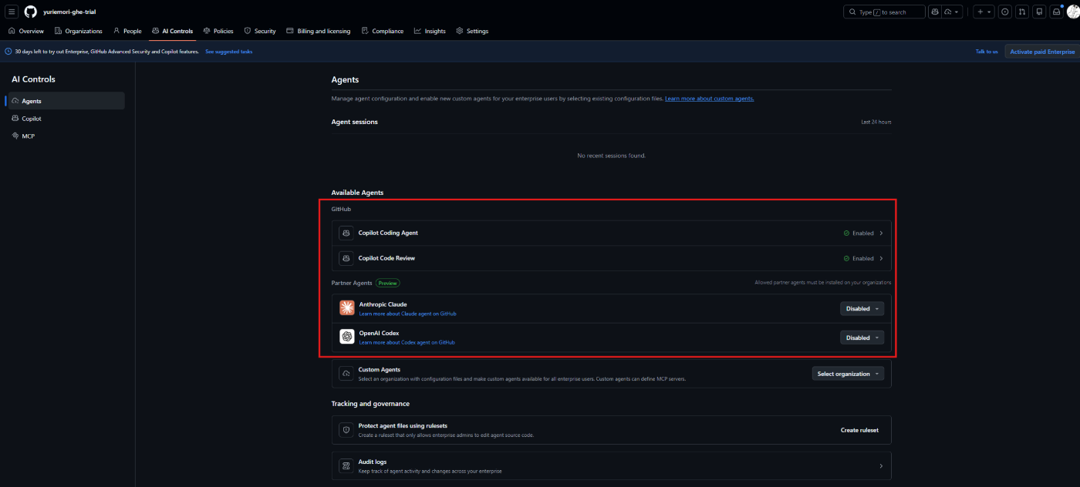Click the magnifier icon in the search box
Image resolution: width=1080 pixels, height=487 pixels.
pos(852,12)
